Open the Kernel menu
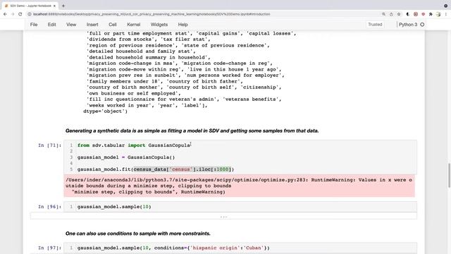Screen dimensions: 451x254 coord(134,25)
